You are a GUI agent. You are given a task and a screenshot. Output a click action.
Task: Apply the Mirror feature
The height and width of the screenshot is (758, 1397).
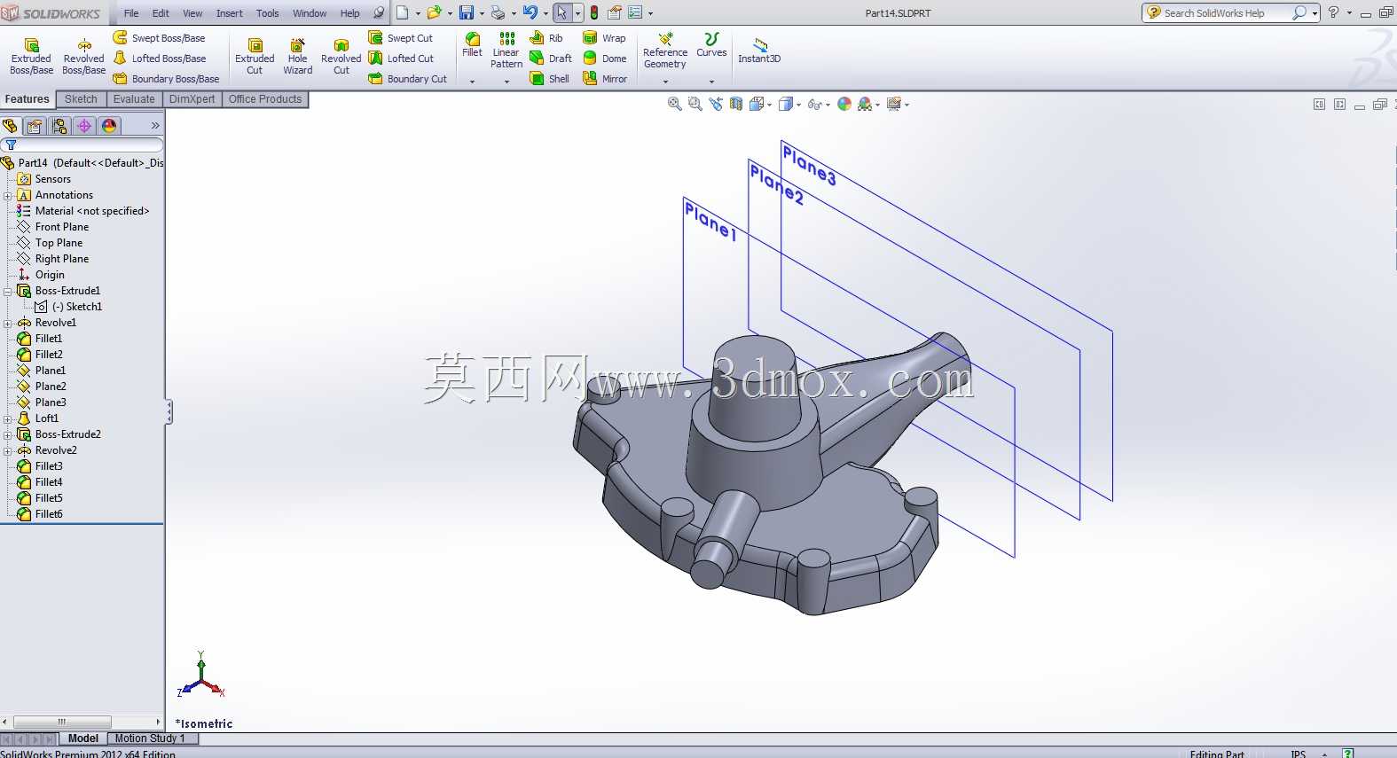(x=605, y=79)
